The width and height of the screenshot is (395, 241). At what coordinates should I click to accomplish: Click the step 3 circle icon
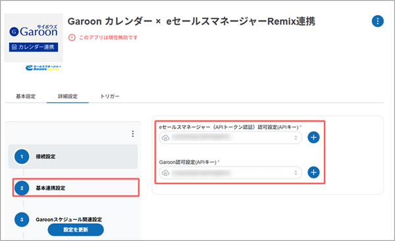(22, 219)
